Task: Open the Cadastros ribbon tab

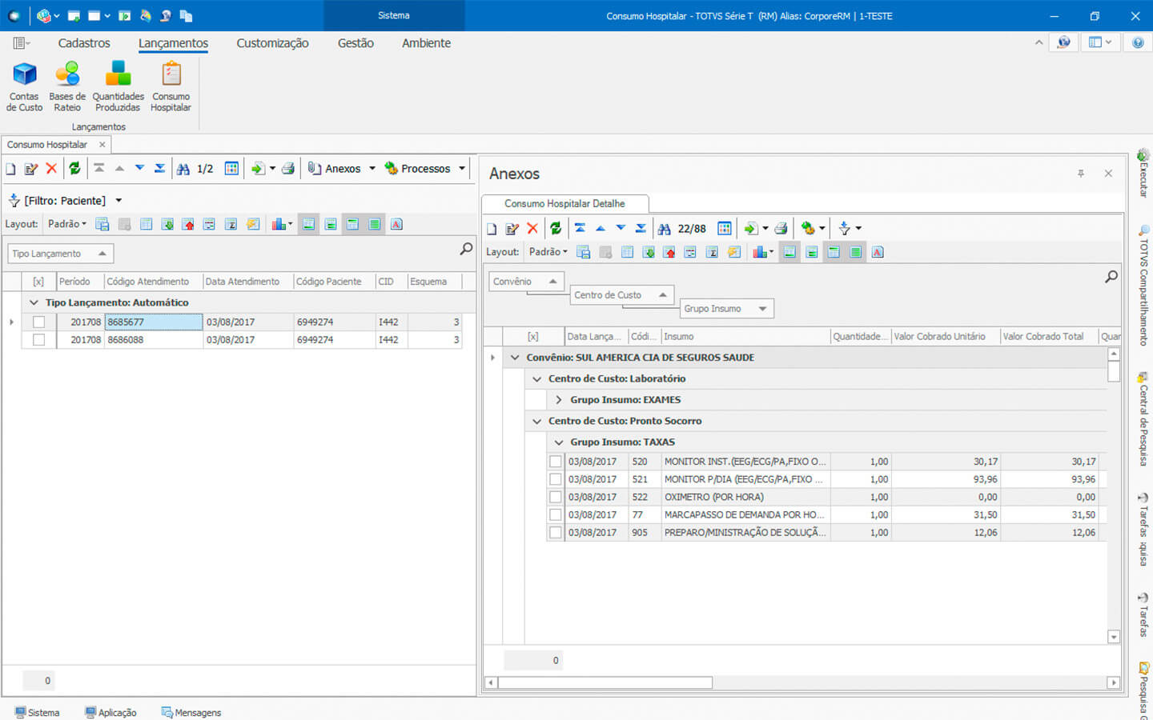Action: tap(84, 43)
